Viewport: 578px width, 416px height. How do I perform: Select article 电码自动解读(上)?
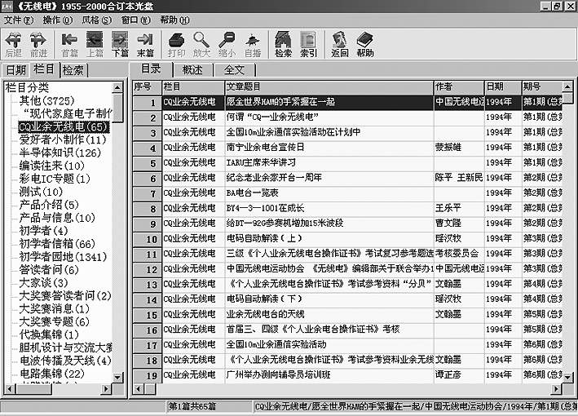(x=264, y=238)
